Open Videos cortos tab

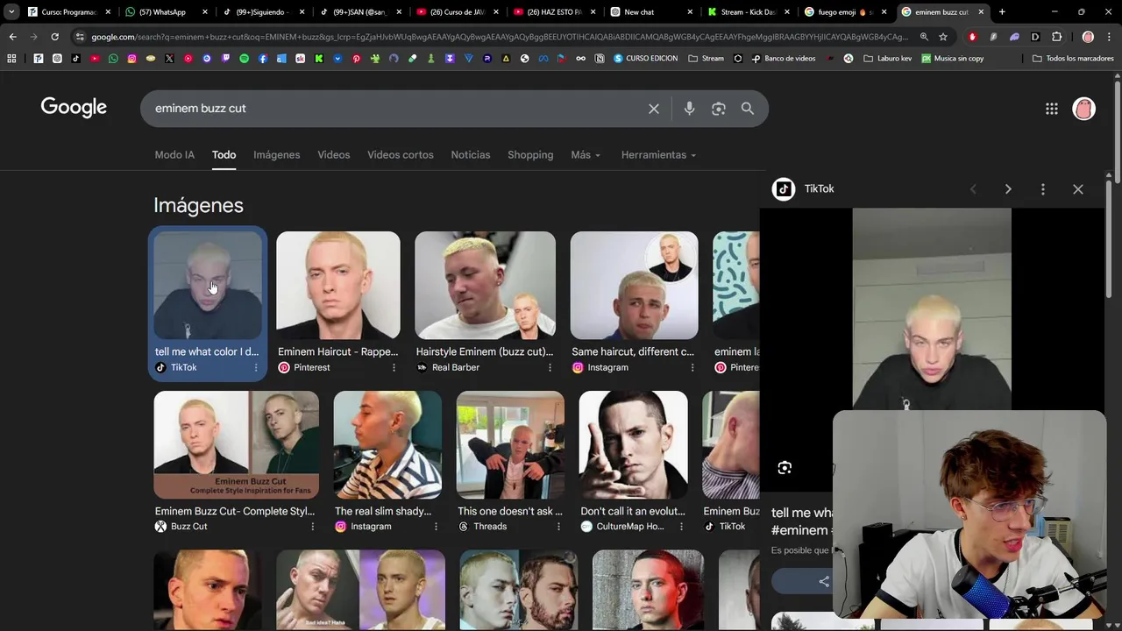(401, 155)
